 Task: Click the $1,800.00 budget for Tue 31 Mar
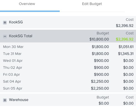pos(100,54)
